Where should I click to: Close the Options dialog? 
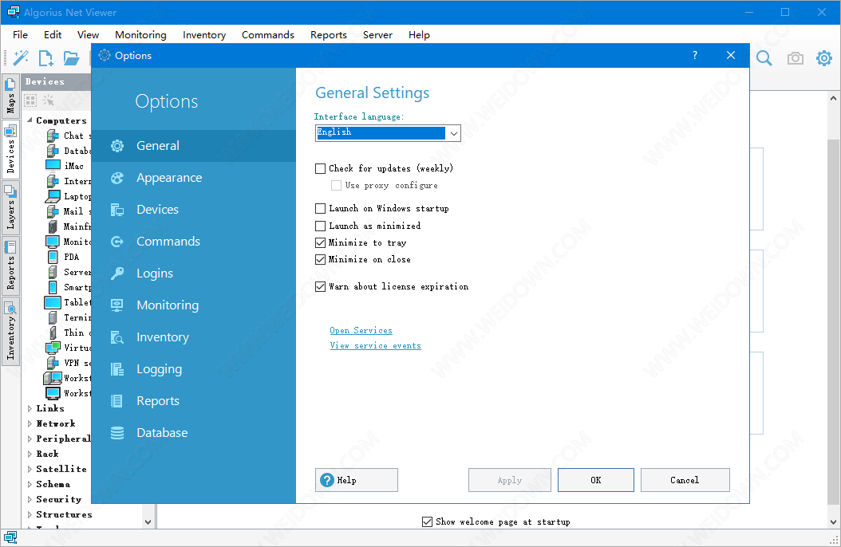[731, 55]
